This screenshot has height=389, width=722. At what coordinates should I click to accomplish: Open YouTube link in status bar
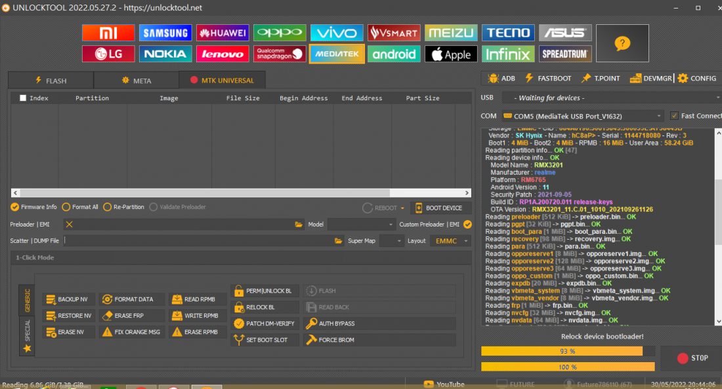[444, 384]
